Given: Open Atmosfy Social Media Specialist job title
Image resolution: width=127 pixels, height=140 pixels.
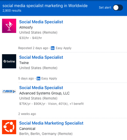Looking at the screenshot, I should point(41,22).
